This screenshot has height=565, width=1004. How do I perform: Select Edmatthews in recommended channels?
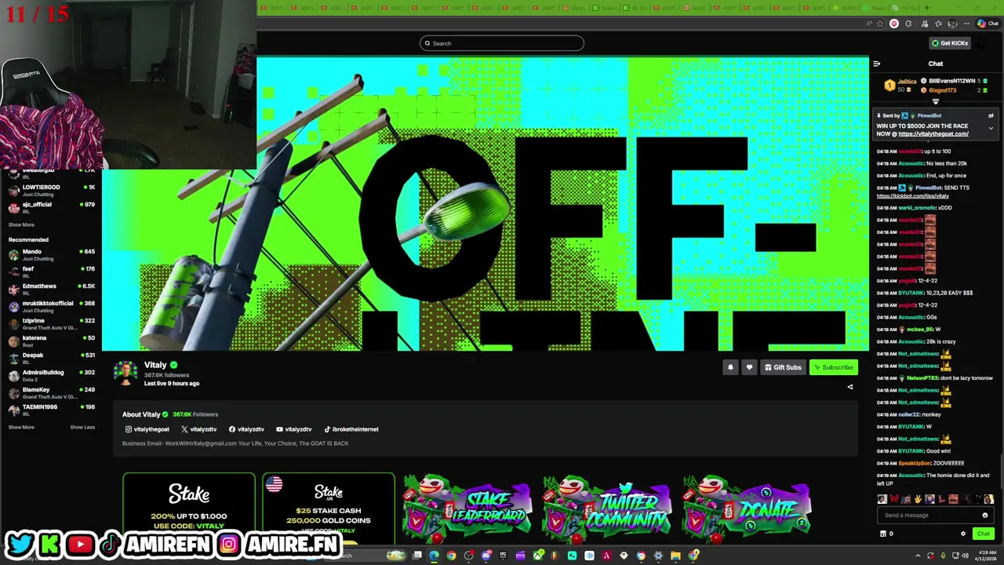pyautogui.click(x=51, y=290)
